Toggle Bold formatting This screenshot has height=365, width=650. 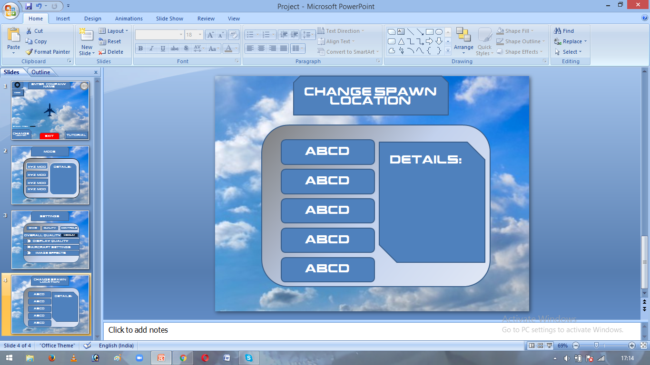140,48
